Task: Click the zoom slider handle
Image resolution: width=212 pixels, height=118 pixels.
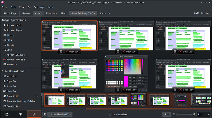Action: (178, 114)
